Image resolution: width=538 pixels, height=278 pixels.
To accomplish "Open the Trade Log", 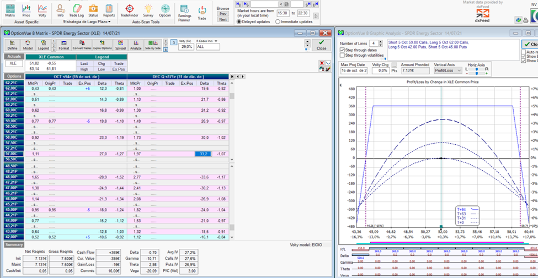I will [76, 10].
